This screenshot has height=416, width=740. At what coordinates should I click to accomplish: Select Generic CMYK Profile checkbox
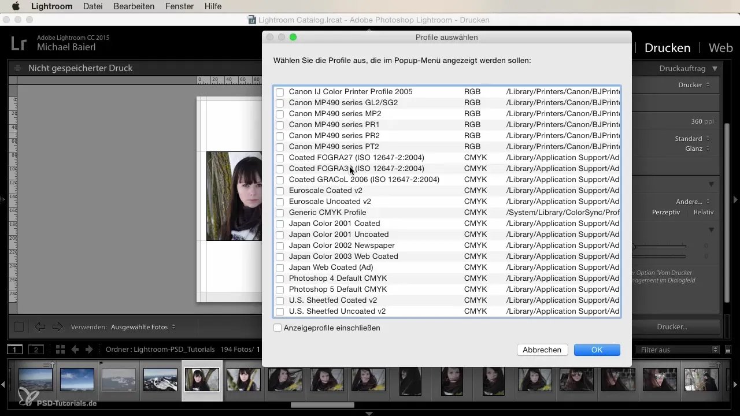(280, 213)
